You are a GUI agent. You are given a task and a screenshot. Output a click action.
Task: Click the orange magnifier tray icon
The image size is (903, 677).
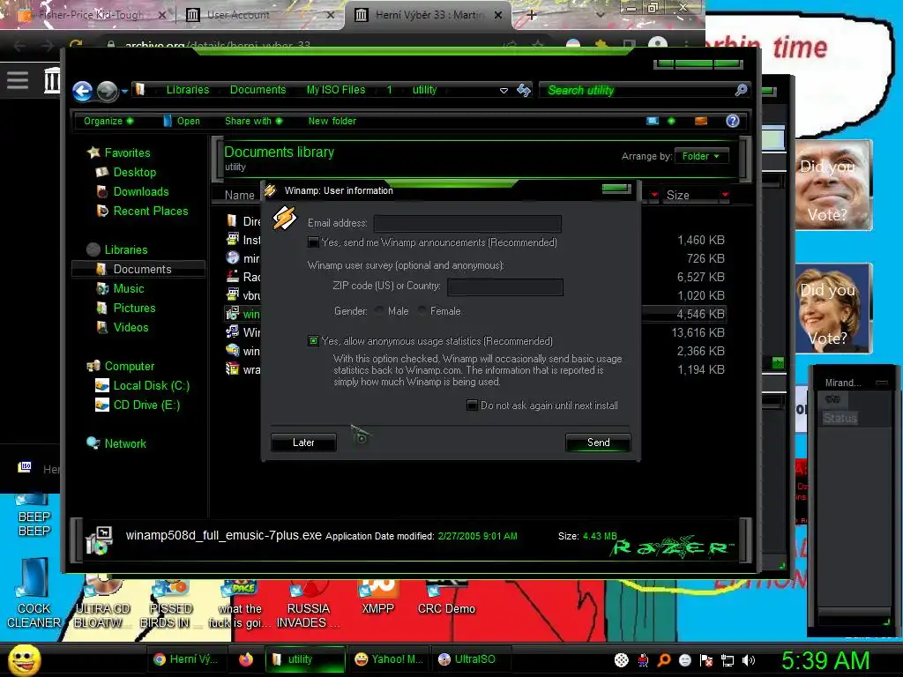pyautogui.click(x=664, y=660)
